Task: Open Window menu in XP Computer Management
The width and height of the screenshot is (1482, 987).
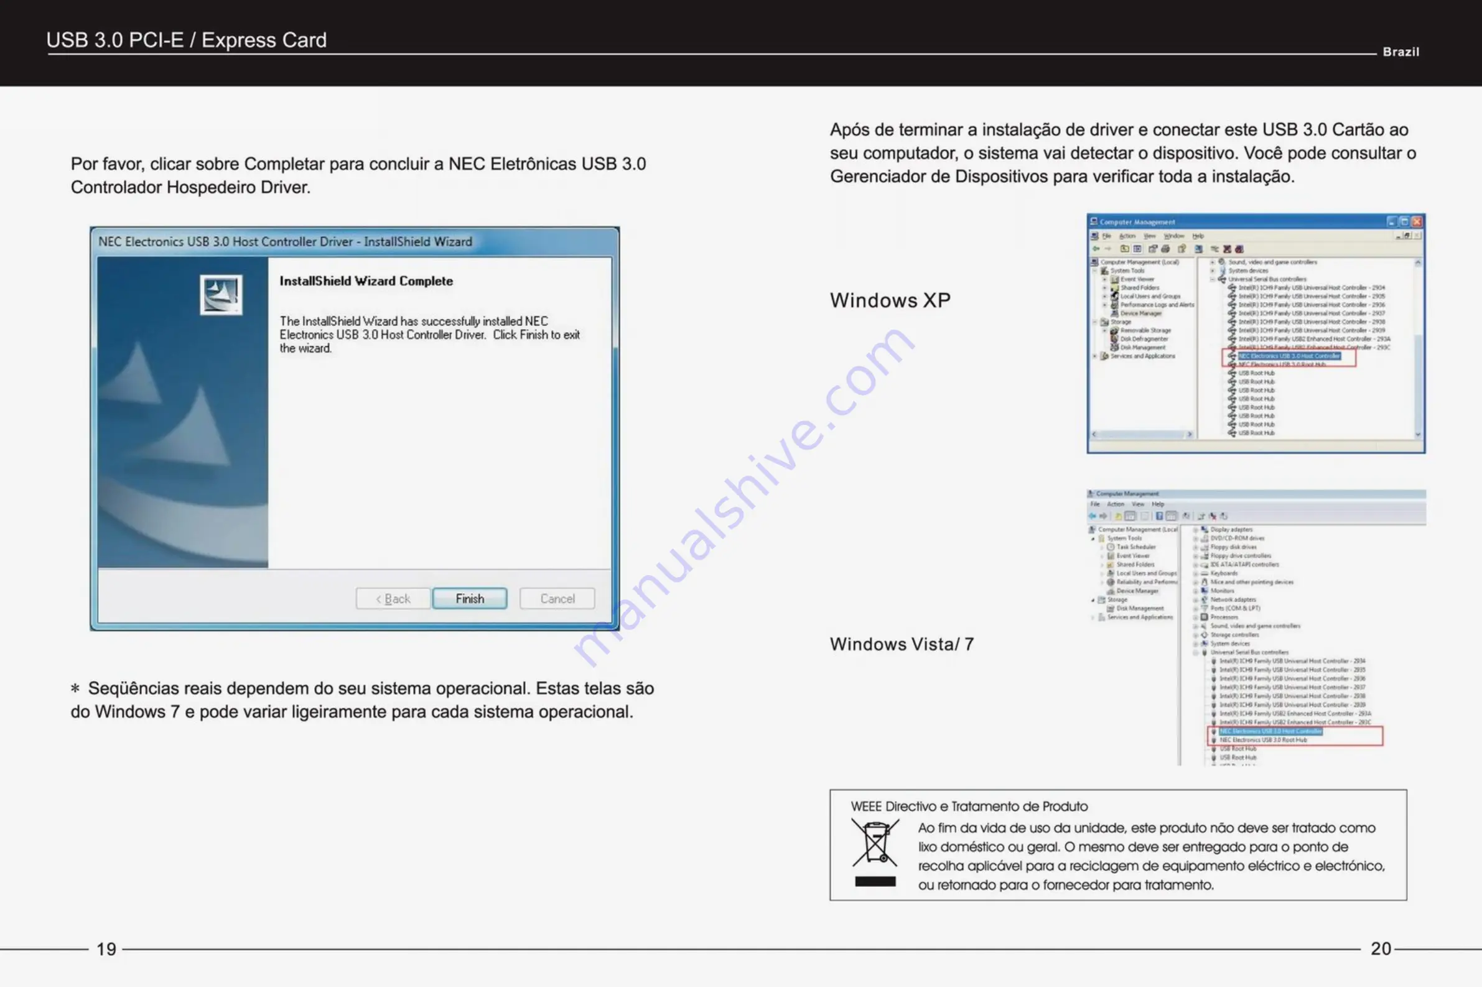Action: (1175, 236)
